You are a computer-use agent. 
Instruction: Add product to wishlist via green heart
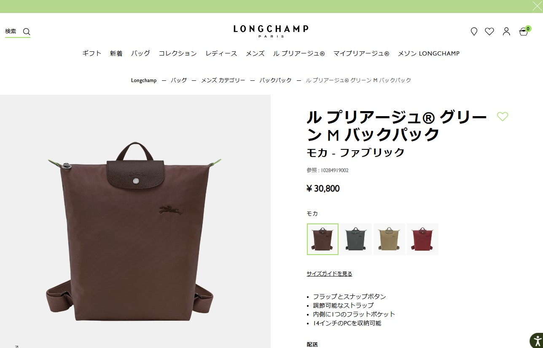503,117
